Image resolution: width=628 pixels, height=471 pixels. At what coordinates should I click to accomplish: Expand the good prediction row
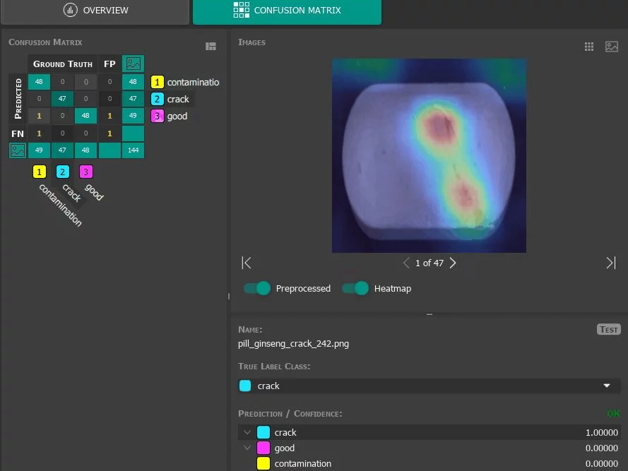pyautogui.click(x=247, y=448)
